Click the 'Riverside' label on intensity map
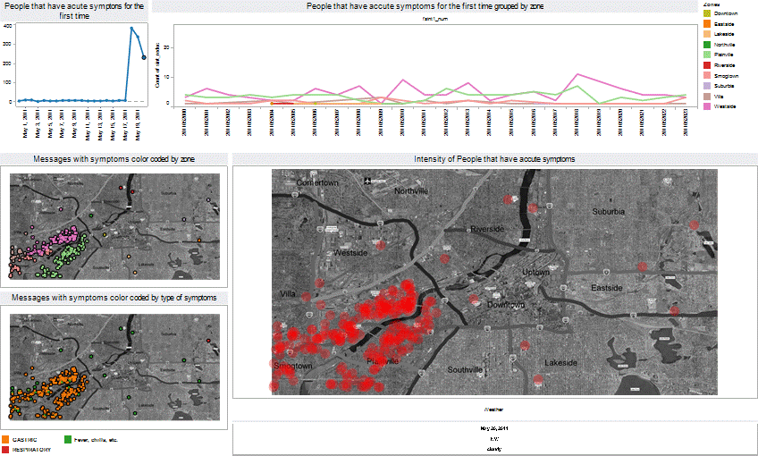The height and width of the screenshot is (456, 758). point(487,229)
